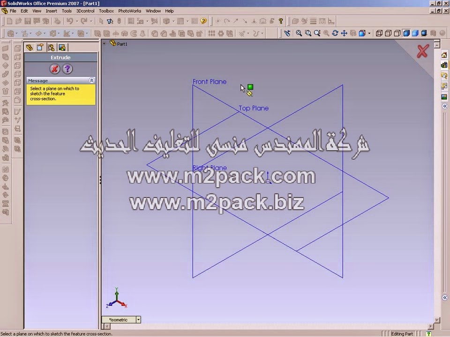This screenshot has width=450, height=337.
Task: Click the horizontal scrollbar left arrow
Action: 106,326
